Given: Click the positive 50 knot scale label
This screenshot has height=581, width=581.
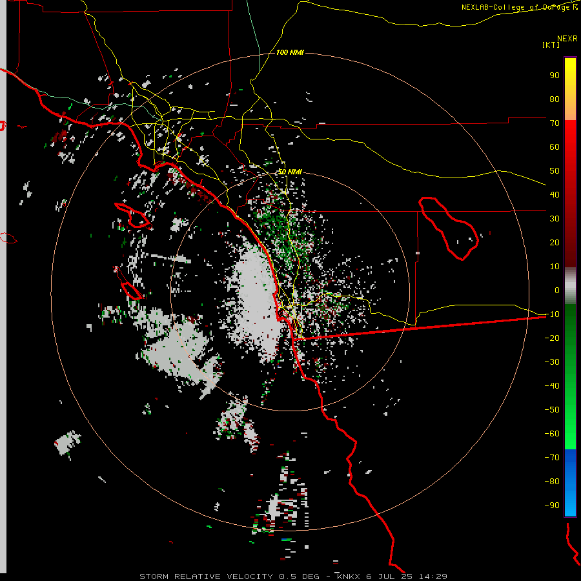Looking at the screenshot, I should click(x=555, y=171).
